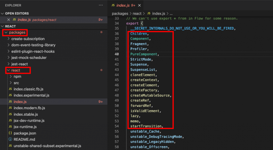Screen dimensions: 273x150
Task: Click StrictMode on line 41
Action: tap(141, 59)
